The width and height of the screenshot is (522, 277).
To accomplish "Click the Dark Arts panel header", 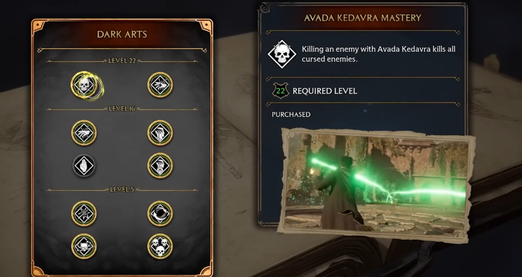I will [x=122, y=34].
